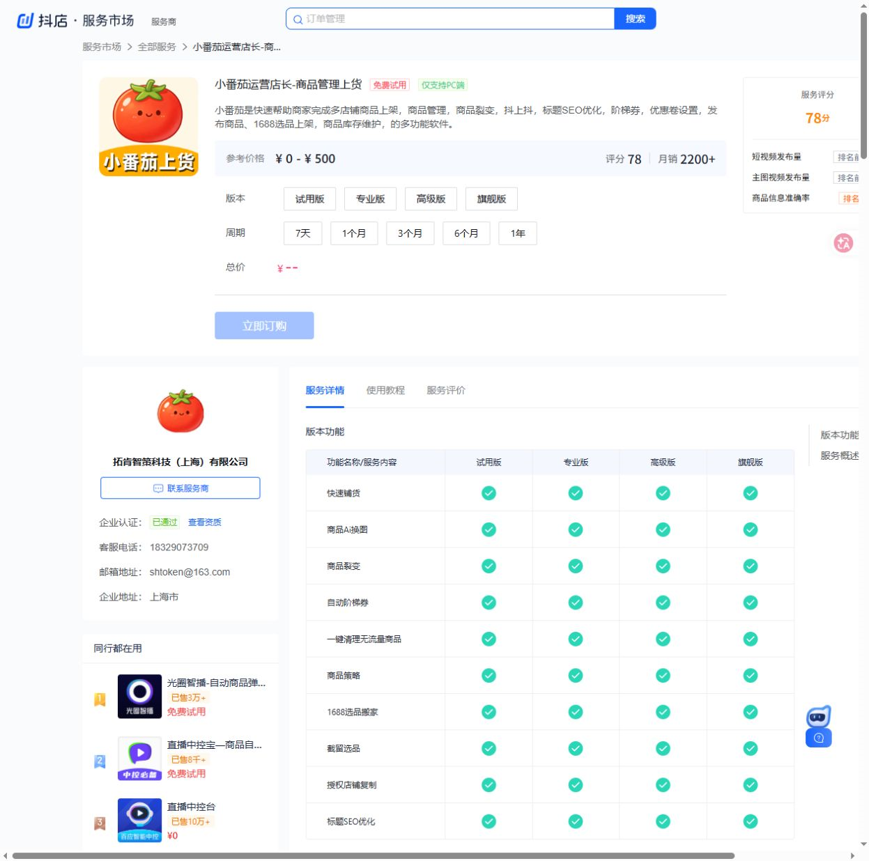The image size is (869, 861).
Task: Go to 全部服务 breadcrumb
Action: coord(157,47)
